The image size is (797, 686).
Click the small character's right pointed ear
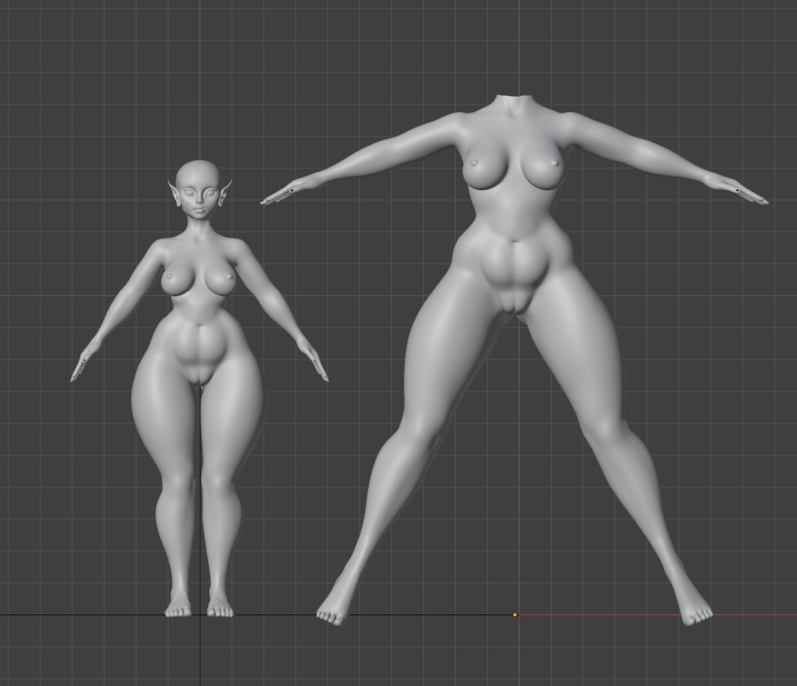pos(225,194)
